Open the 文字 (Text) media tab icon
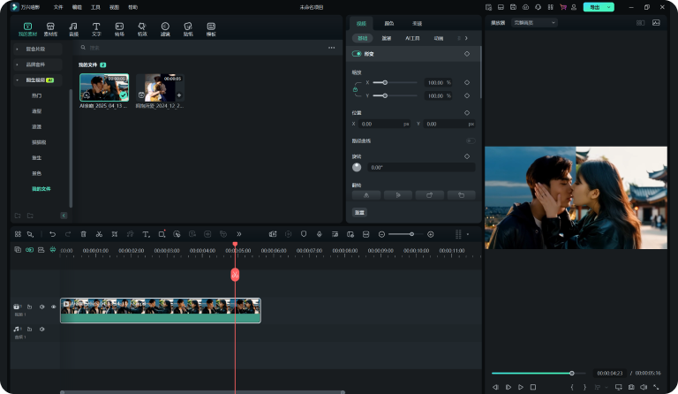This screenshot has width=678, height=394. coord(96,29)
